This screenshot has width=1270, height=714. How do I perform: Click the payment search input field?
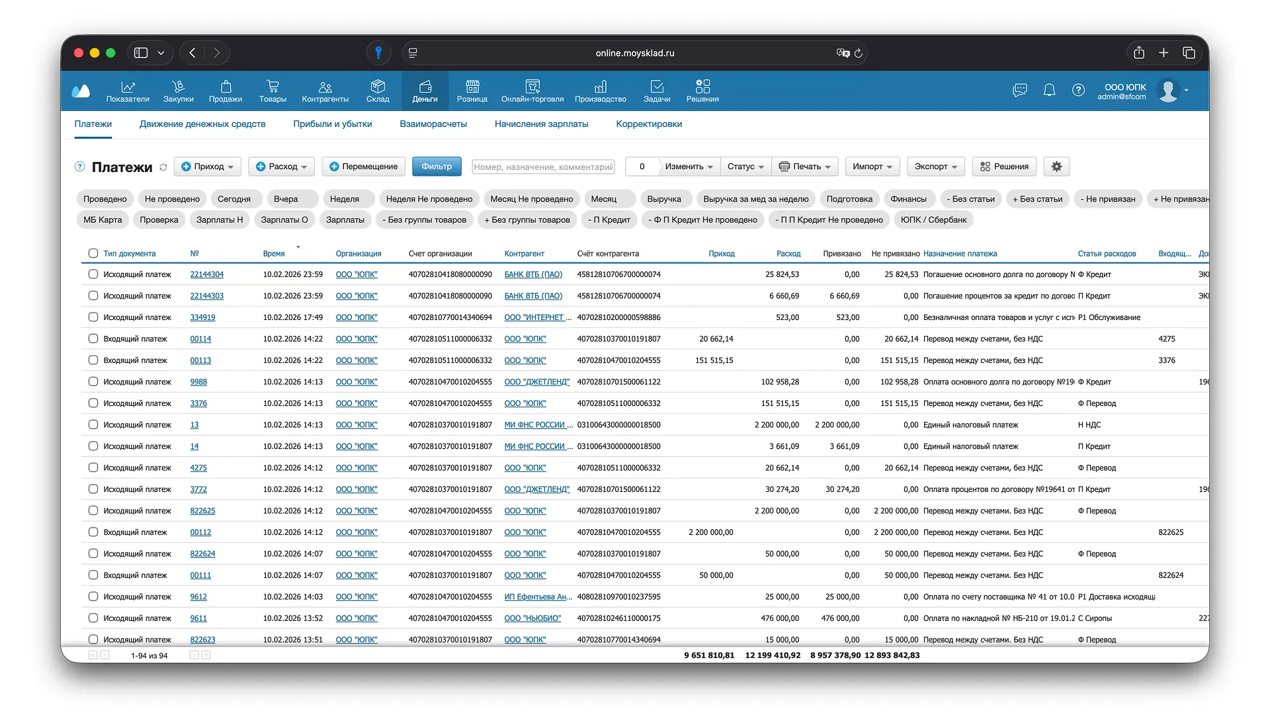(x=542, y=167)
